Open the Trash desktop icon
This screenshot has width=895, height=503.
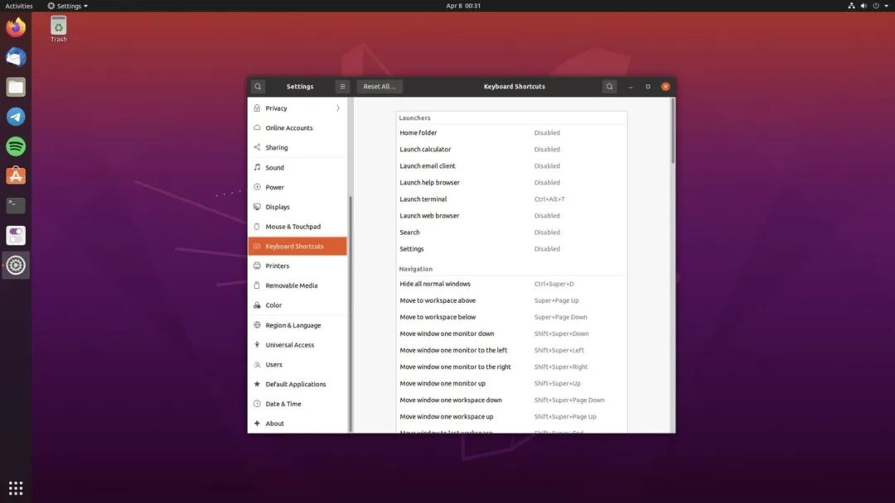pos(58,28)
